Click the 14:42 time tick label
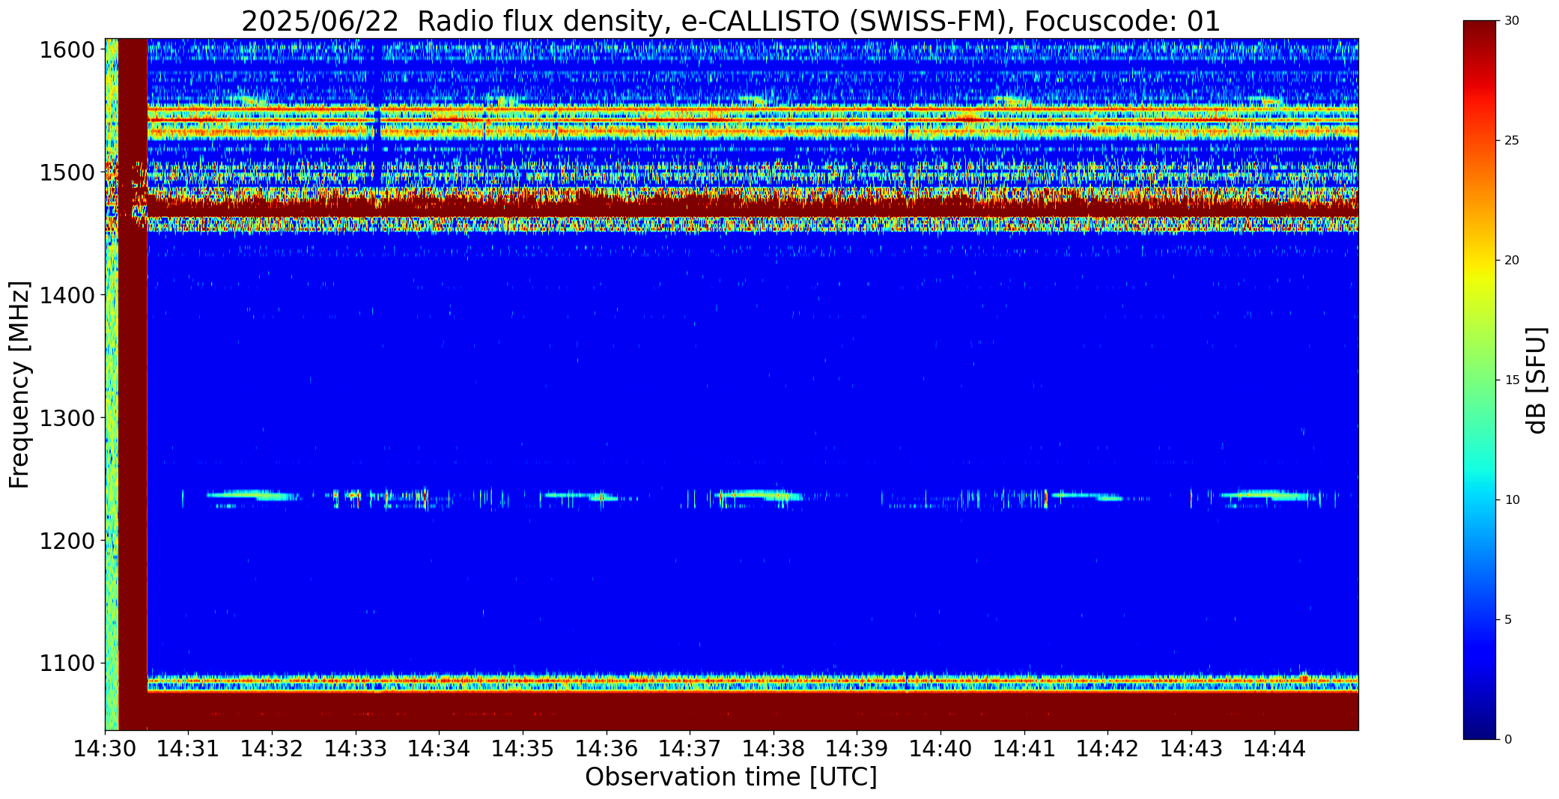 pyautogui.click(x=1107, y=749)
